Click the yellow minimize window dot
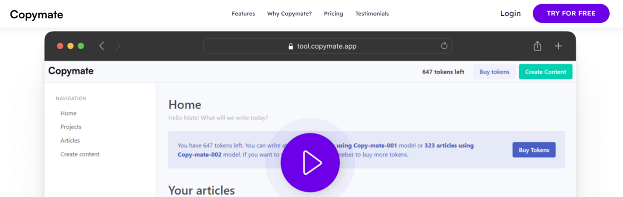 click(x=70, y=46)
